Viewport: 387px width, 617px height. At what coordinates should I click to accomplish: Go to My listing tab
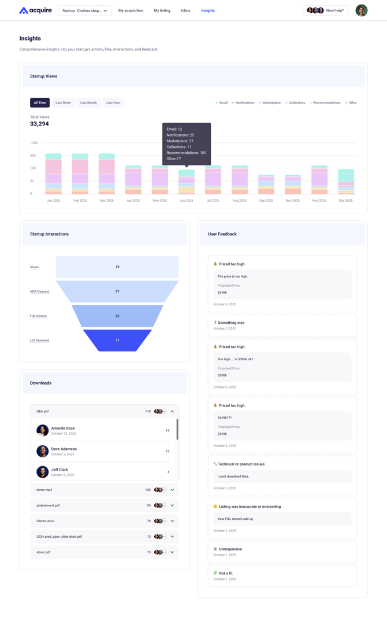162,10
